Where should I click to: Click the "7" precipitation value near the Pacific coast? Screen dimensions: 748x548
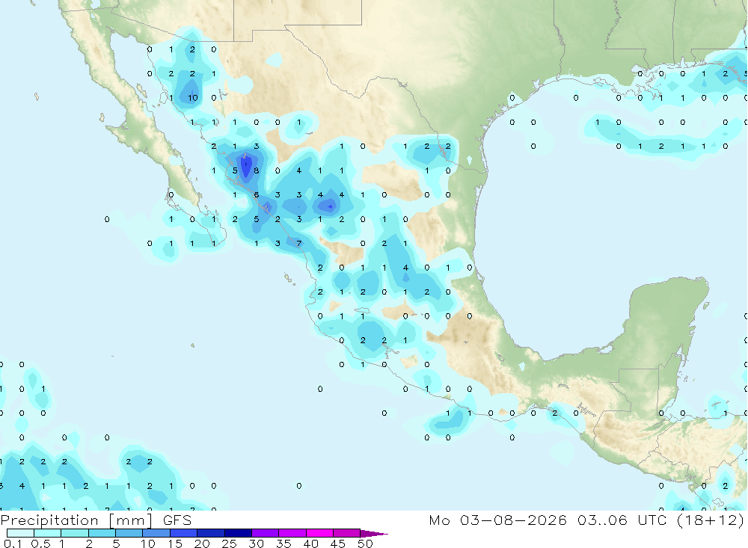pos(299,243)
